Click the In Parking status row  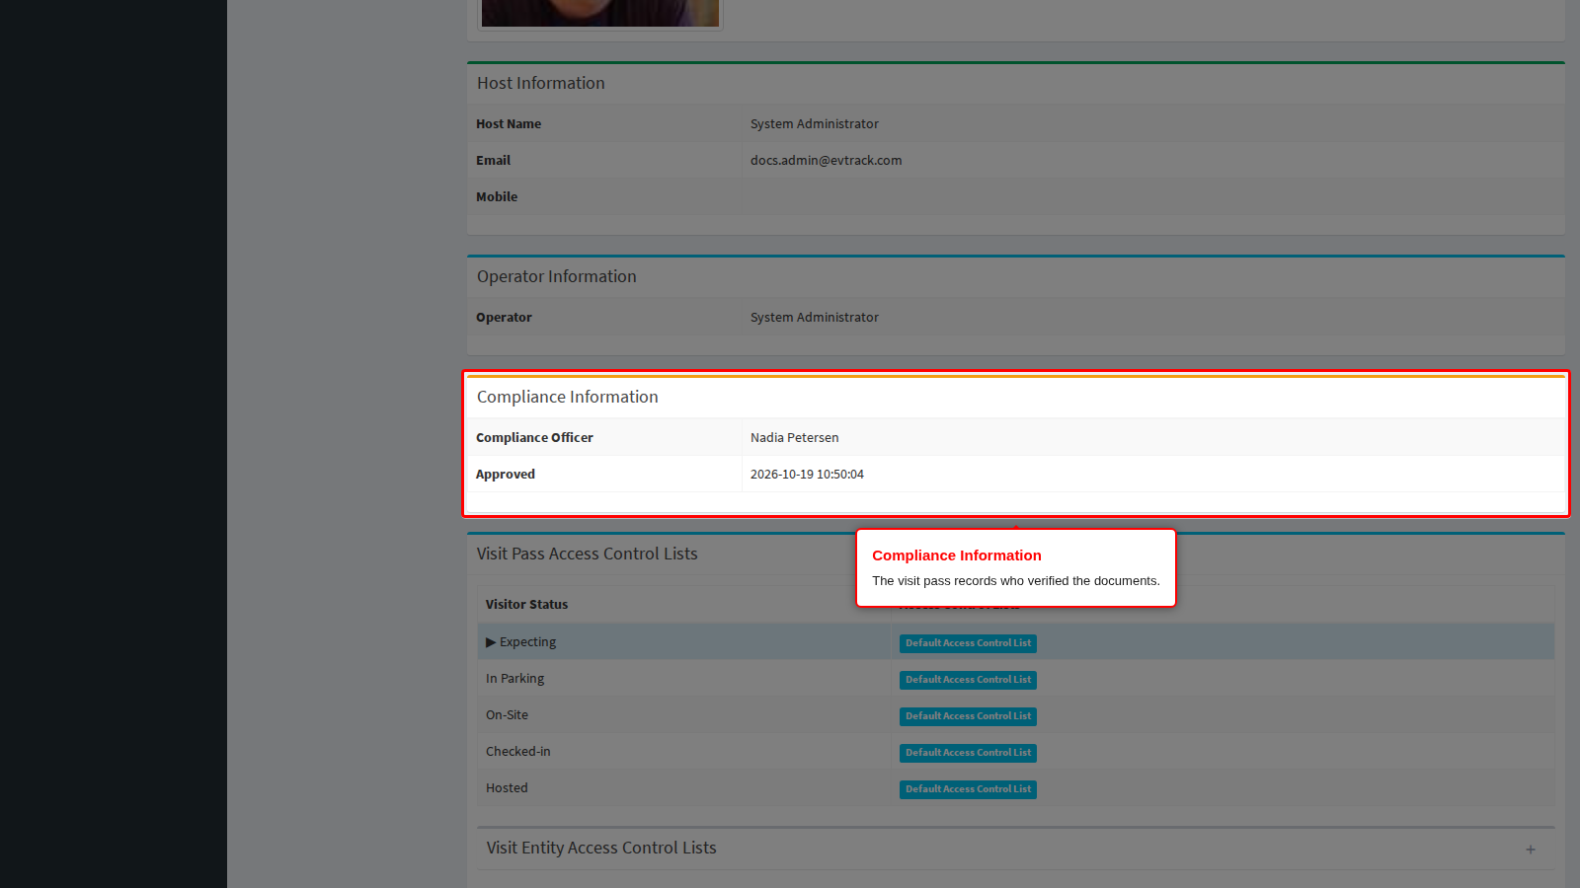click(x=1015, y=679)
